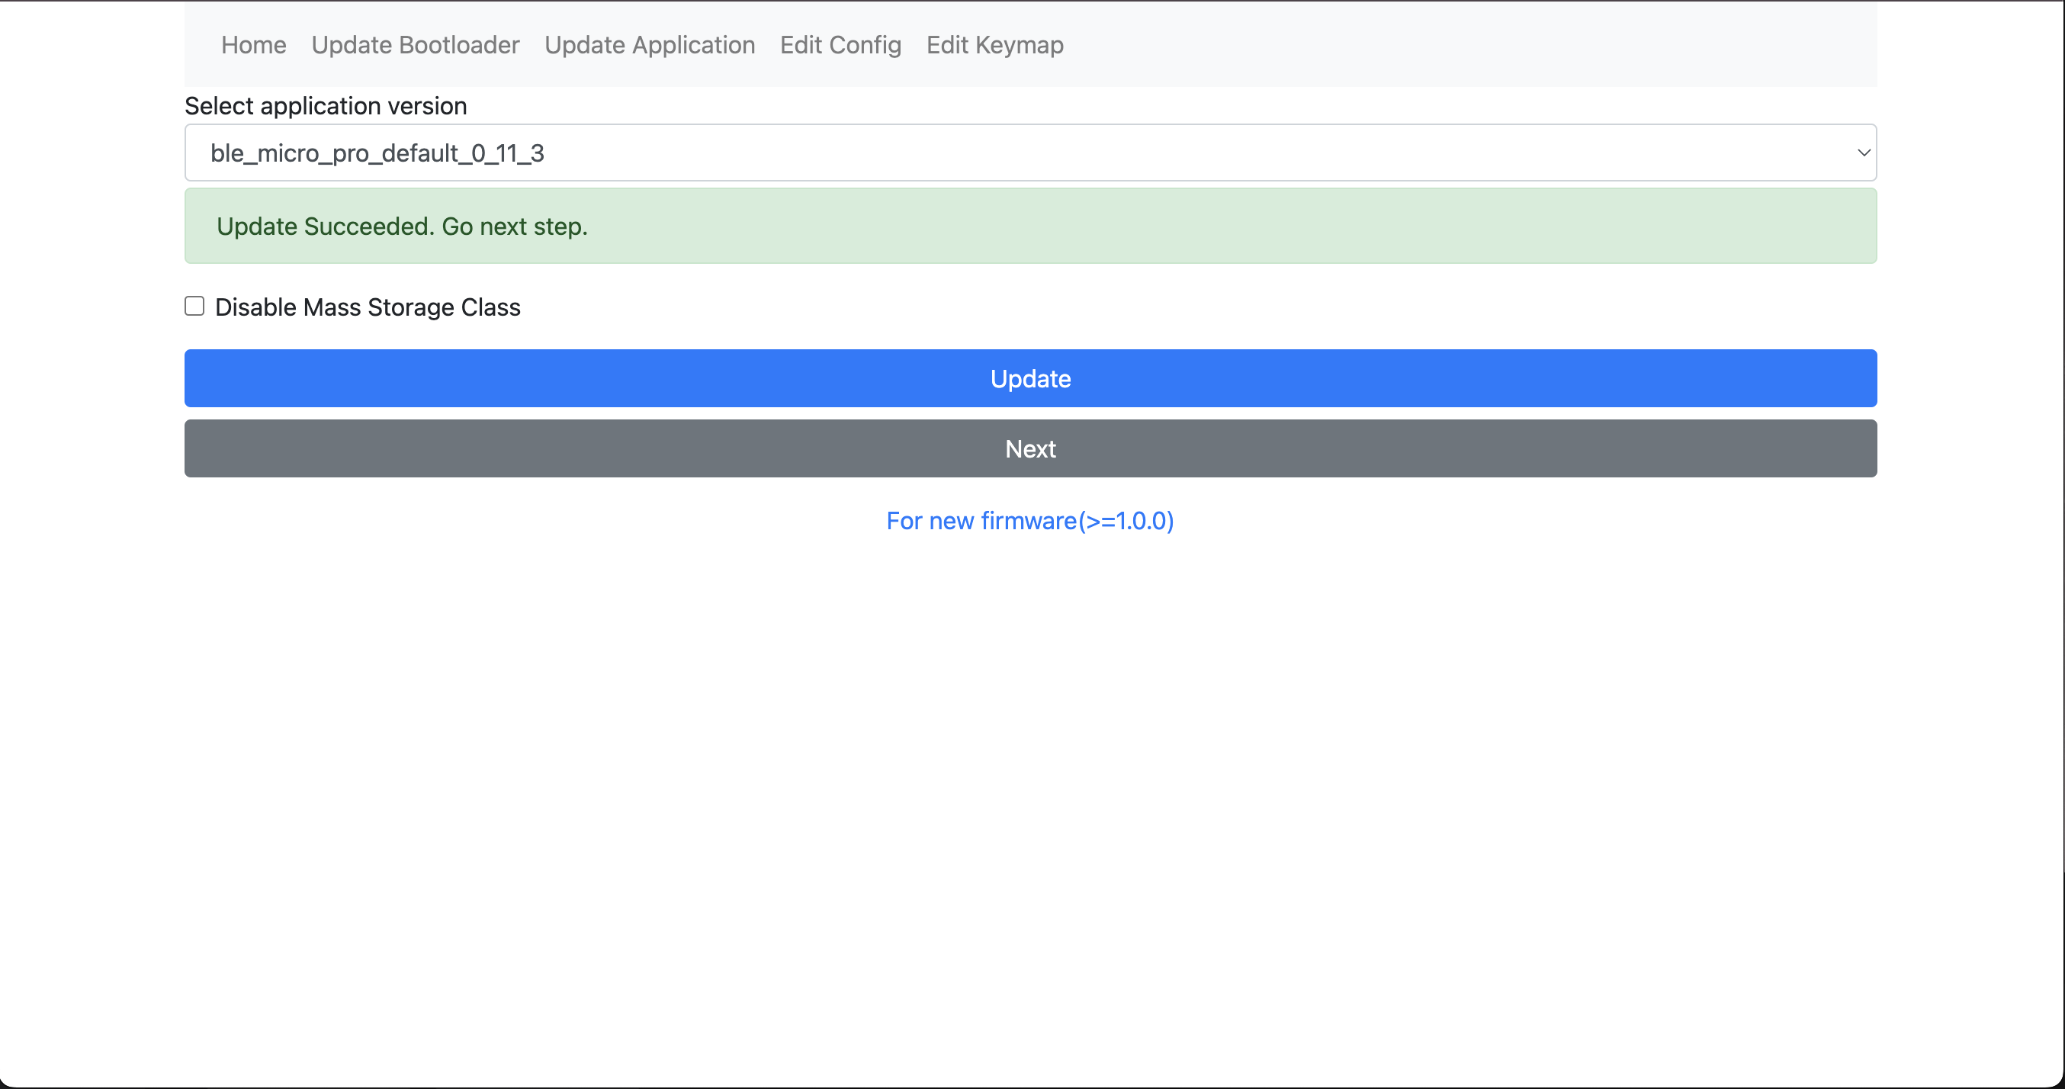
Task: Click the Update Succeeded alert message
Action: click(402, 226)
